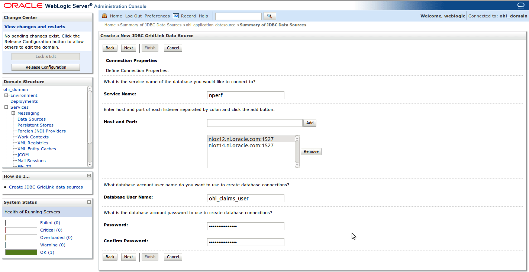This screenshot has height=272, width=529.
Task: Click the Home house icon in toolbar
Action: coord(104,16)
